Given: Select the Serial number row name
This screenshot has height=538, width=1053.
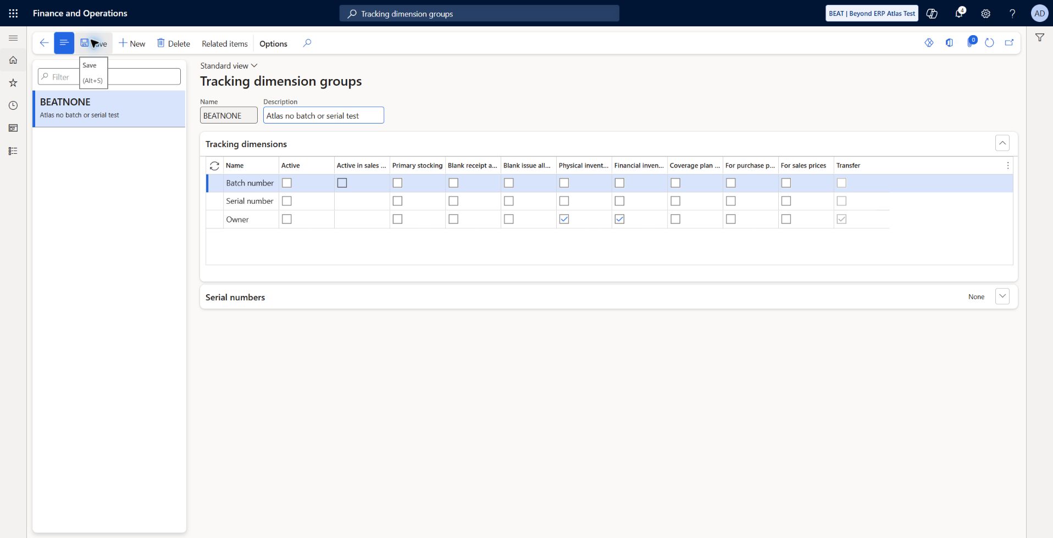Looking at the screenshot, I should coord(250,201).
